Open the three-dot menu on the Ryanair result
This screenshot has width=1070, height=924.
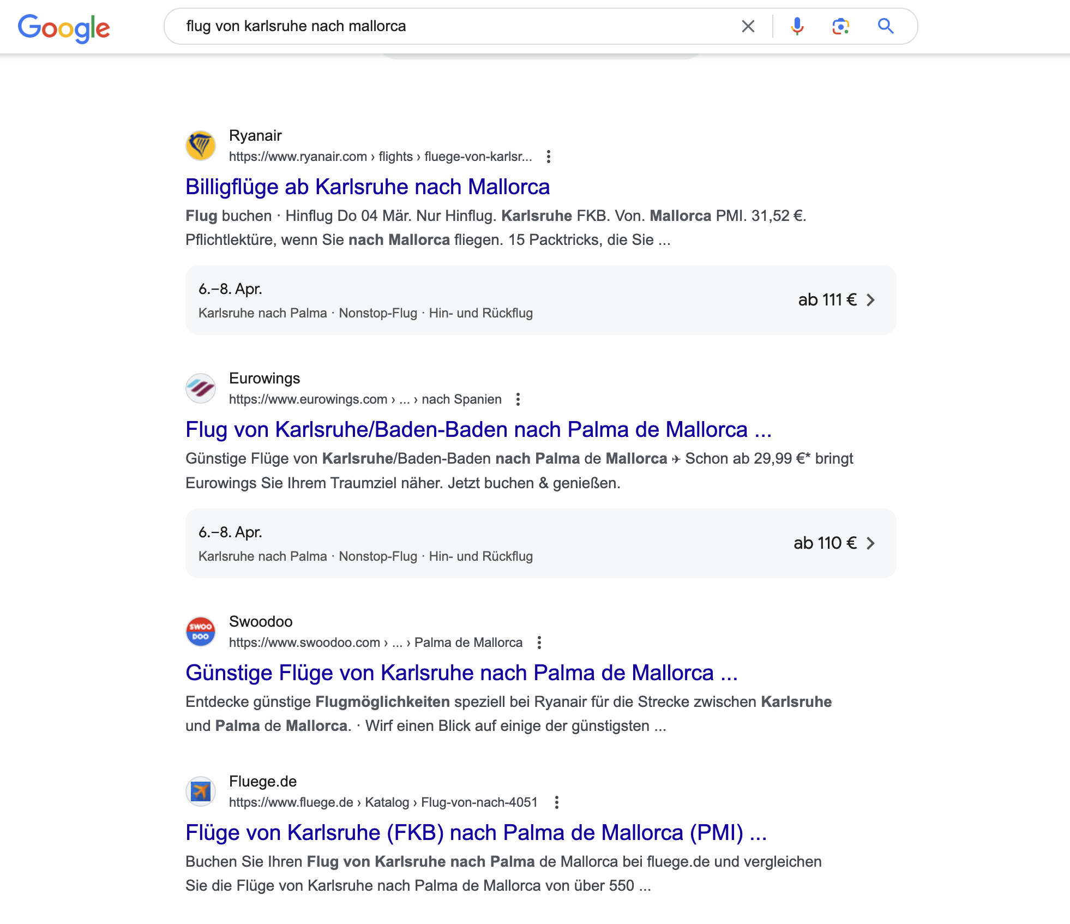(x=548, y=156)
